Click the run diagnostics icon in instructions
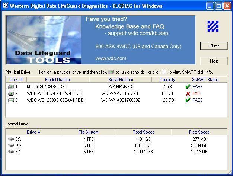The width and height of the screenshot is (233, 176). point(111,72)
